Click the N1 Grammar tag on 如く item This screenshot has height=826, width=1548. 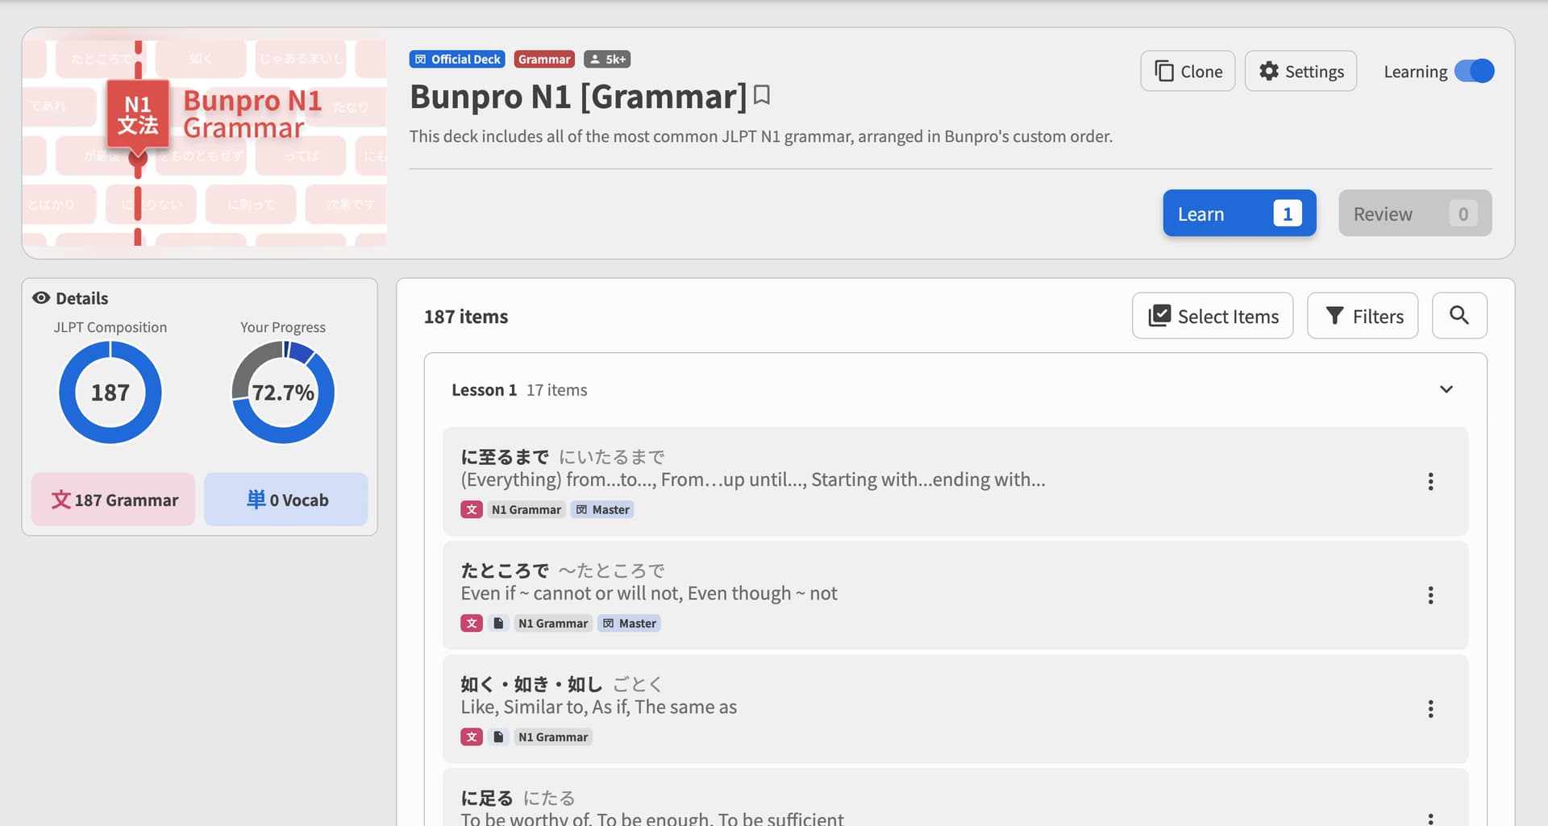(553, 737)
